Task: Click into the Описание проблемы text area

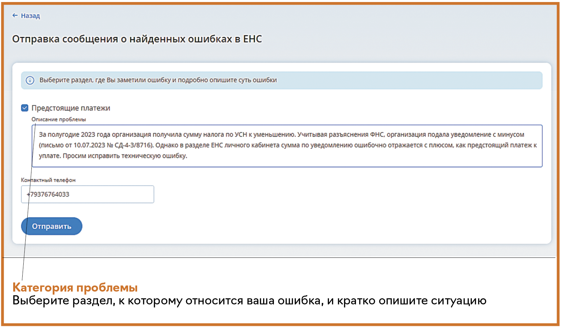Action: (287, 146)
